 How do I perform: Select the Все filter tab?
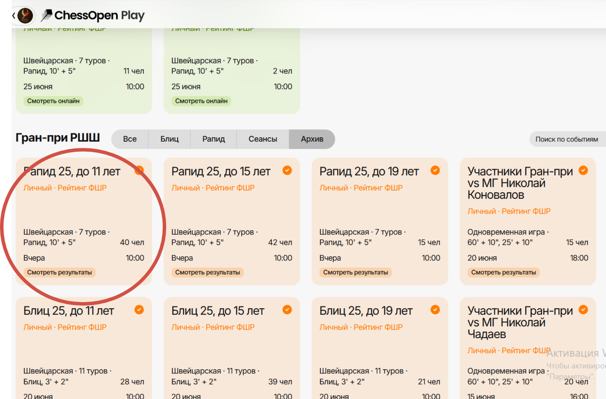(130, 139)
